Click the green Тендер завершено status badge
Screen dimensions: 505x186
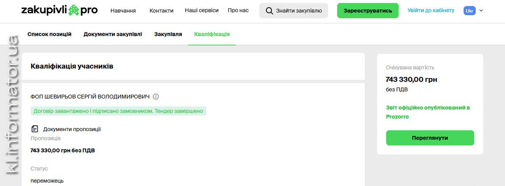[x=118, y=111]
